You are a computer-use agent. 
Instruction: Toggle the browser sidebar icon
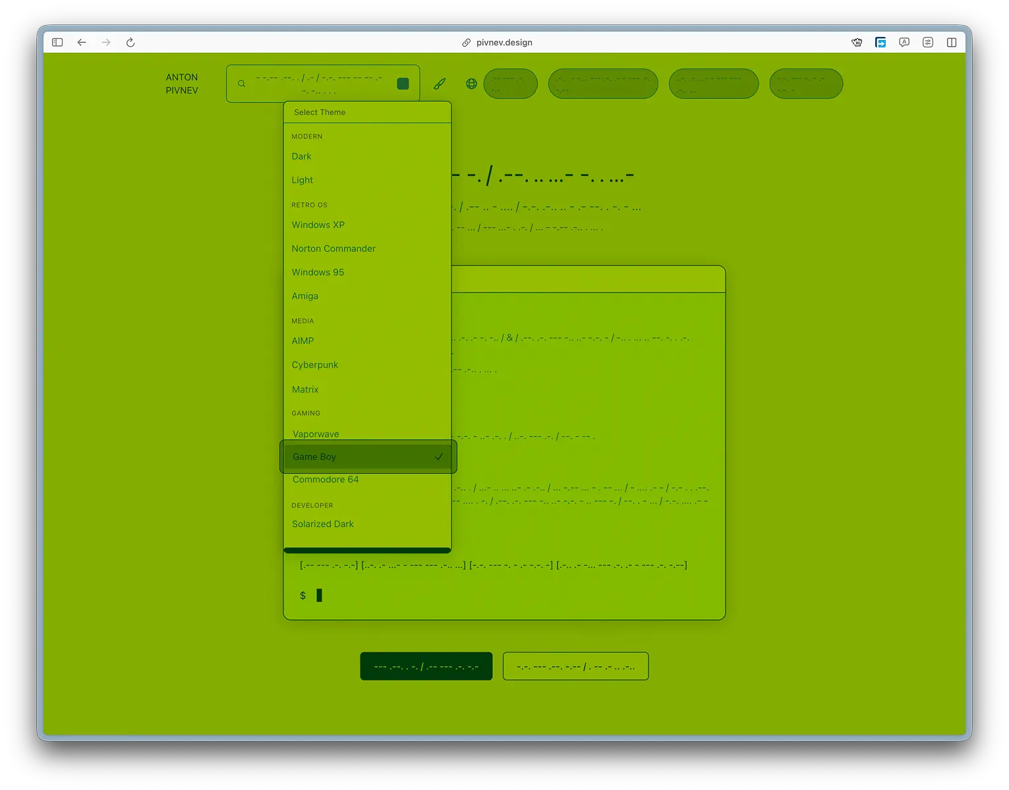(x=57, y=42)
